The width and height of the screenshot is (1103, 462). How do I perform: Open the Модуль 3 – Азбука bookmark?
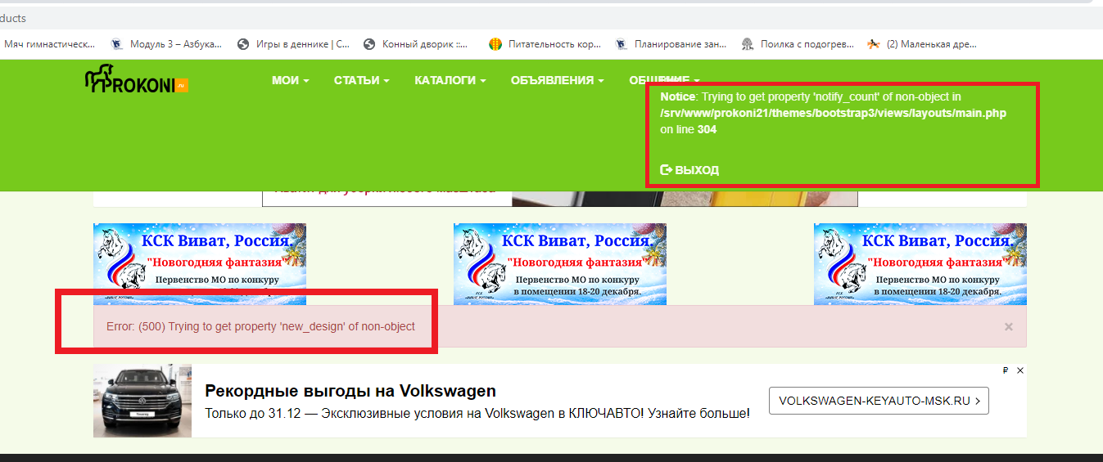(x=167, y=44)
